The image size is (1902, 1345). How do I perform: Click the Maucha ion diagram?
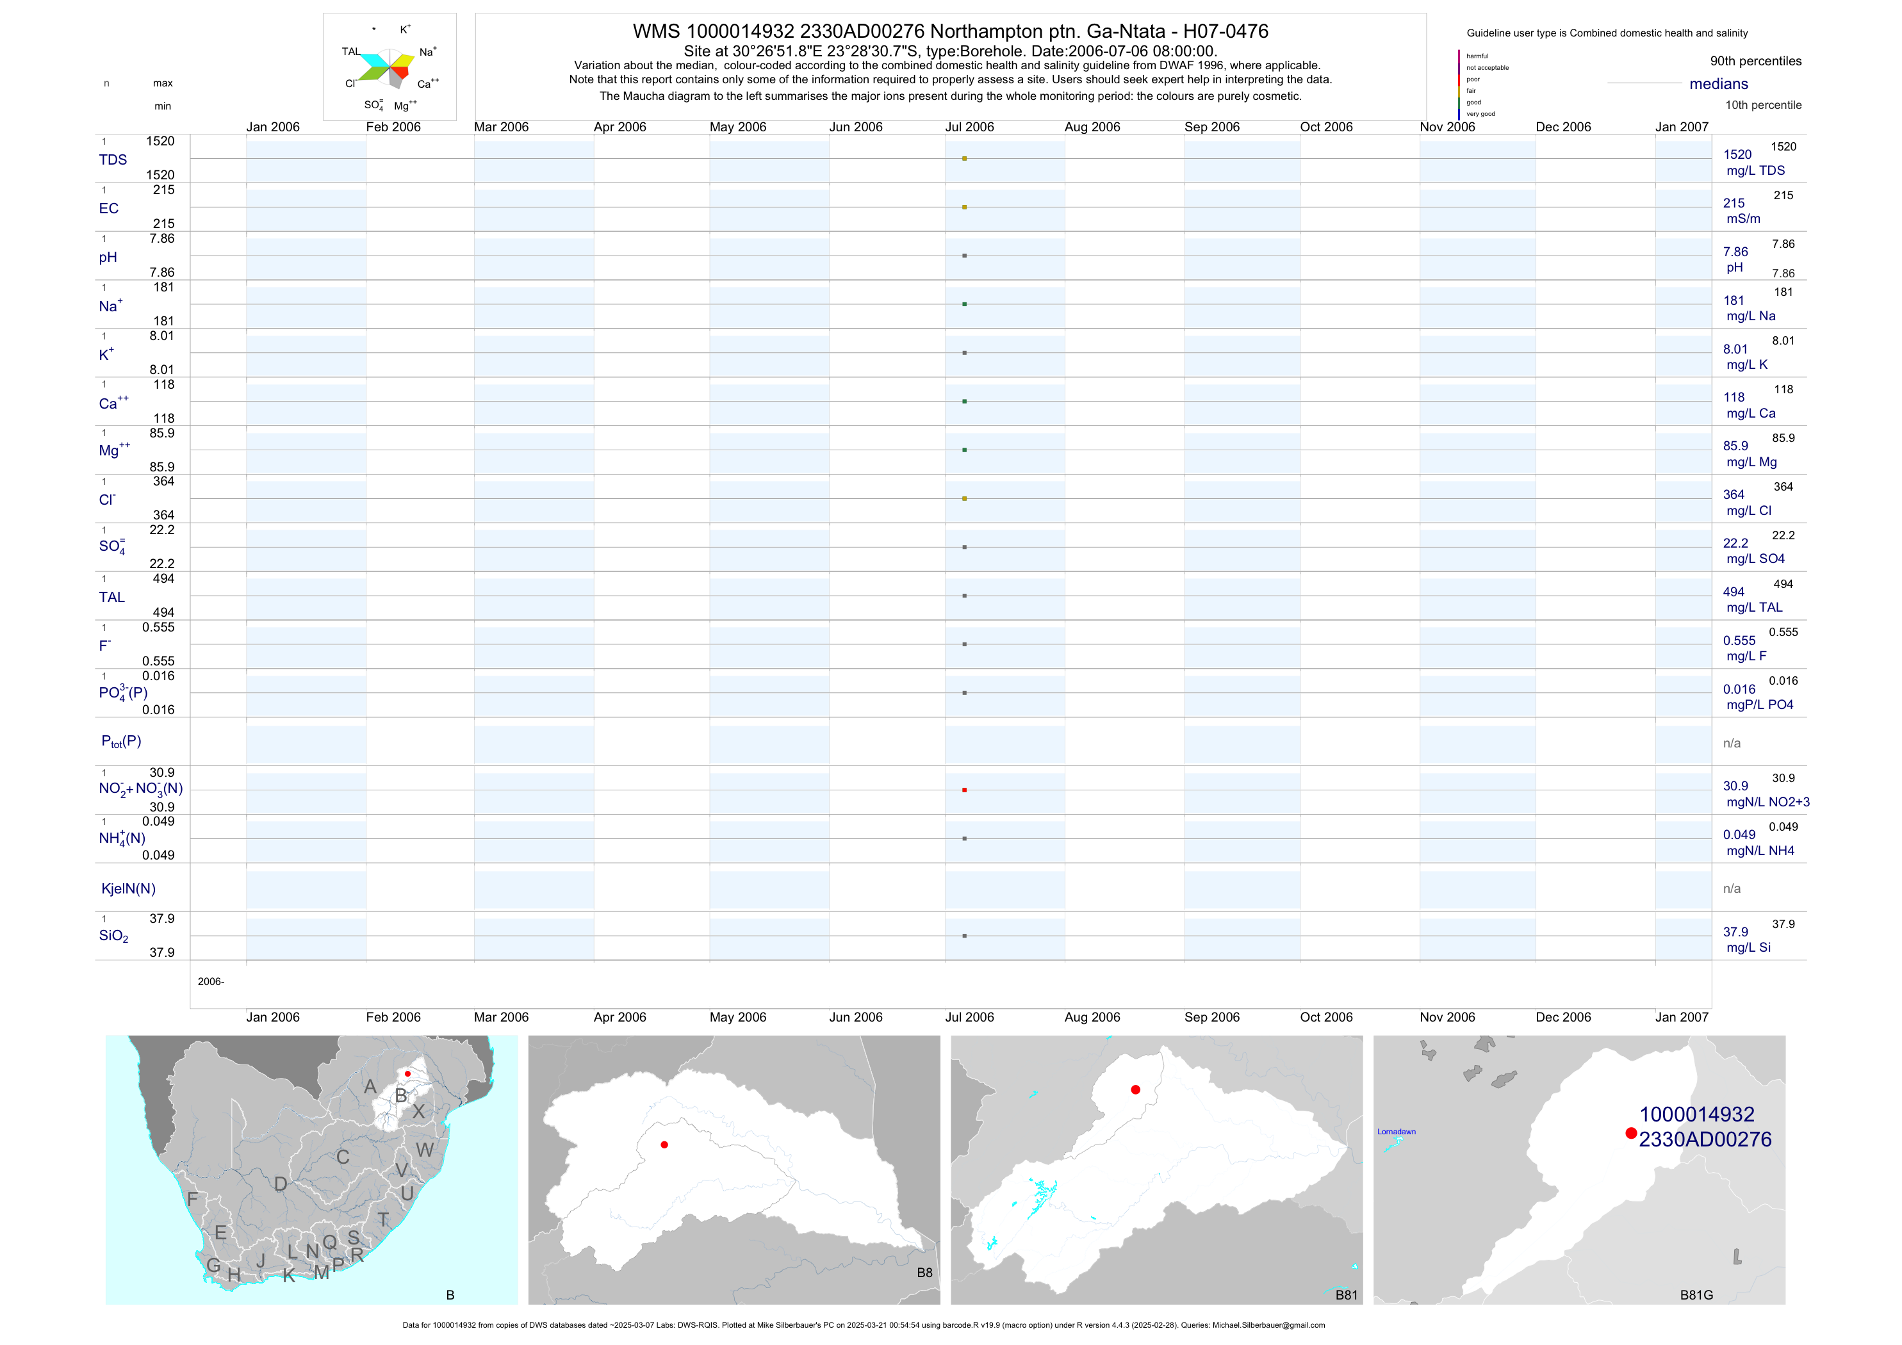point(389,69)
